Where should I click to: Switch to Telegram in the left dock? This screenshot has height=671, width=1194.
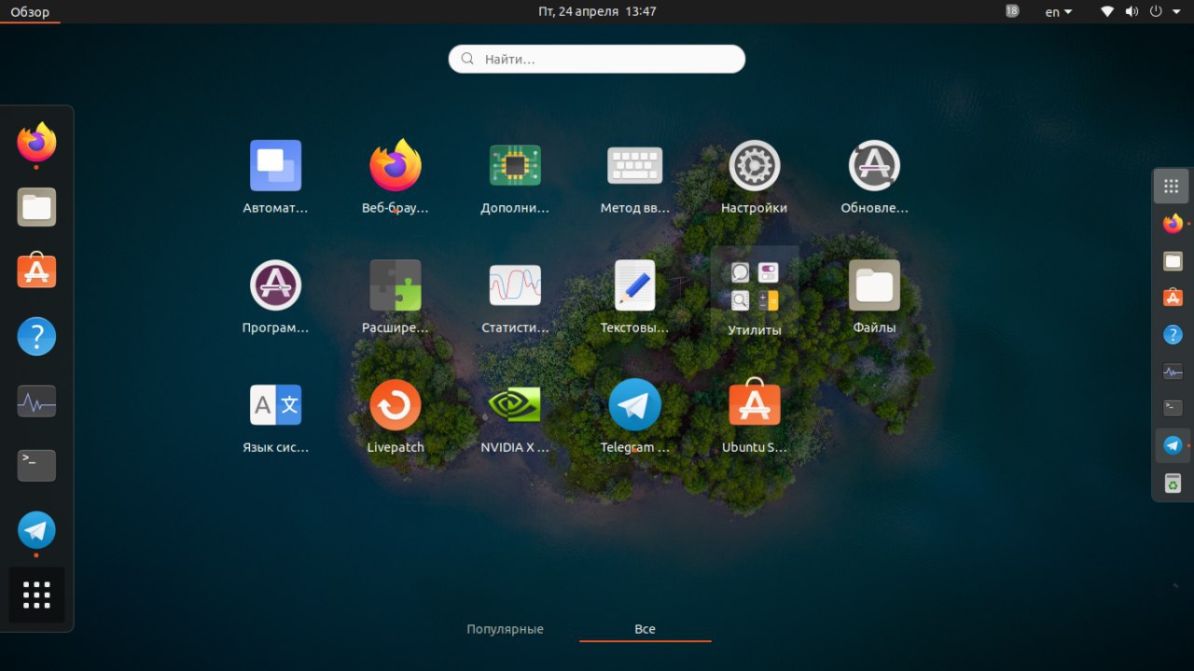36,530
